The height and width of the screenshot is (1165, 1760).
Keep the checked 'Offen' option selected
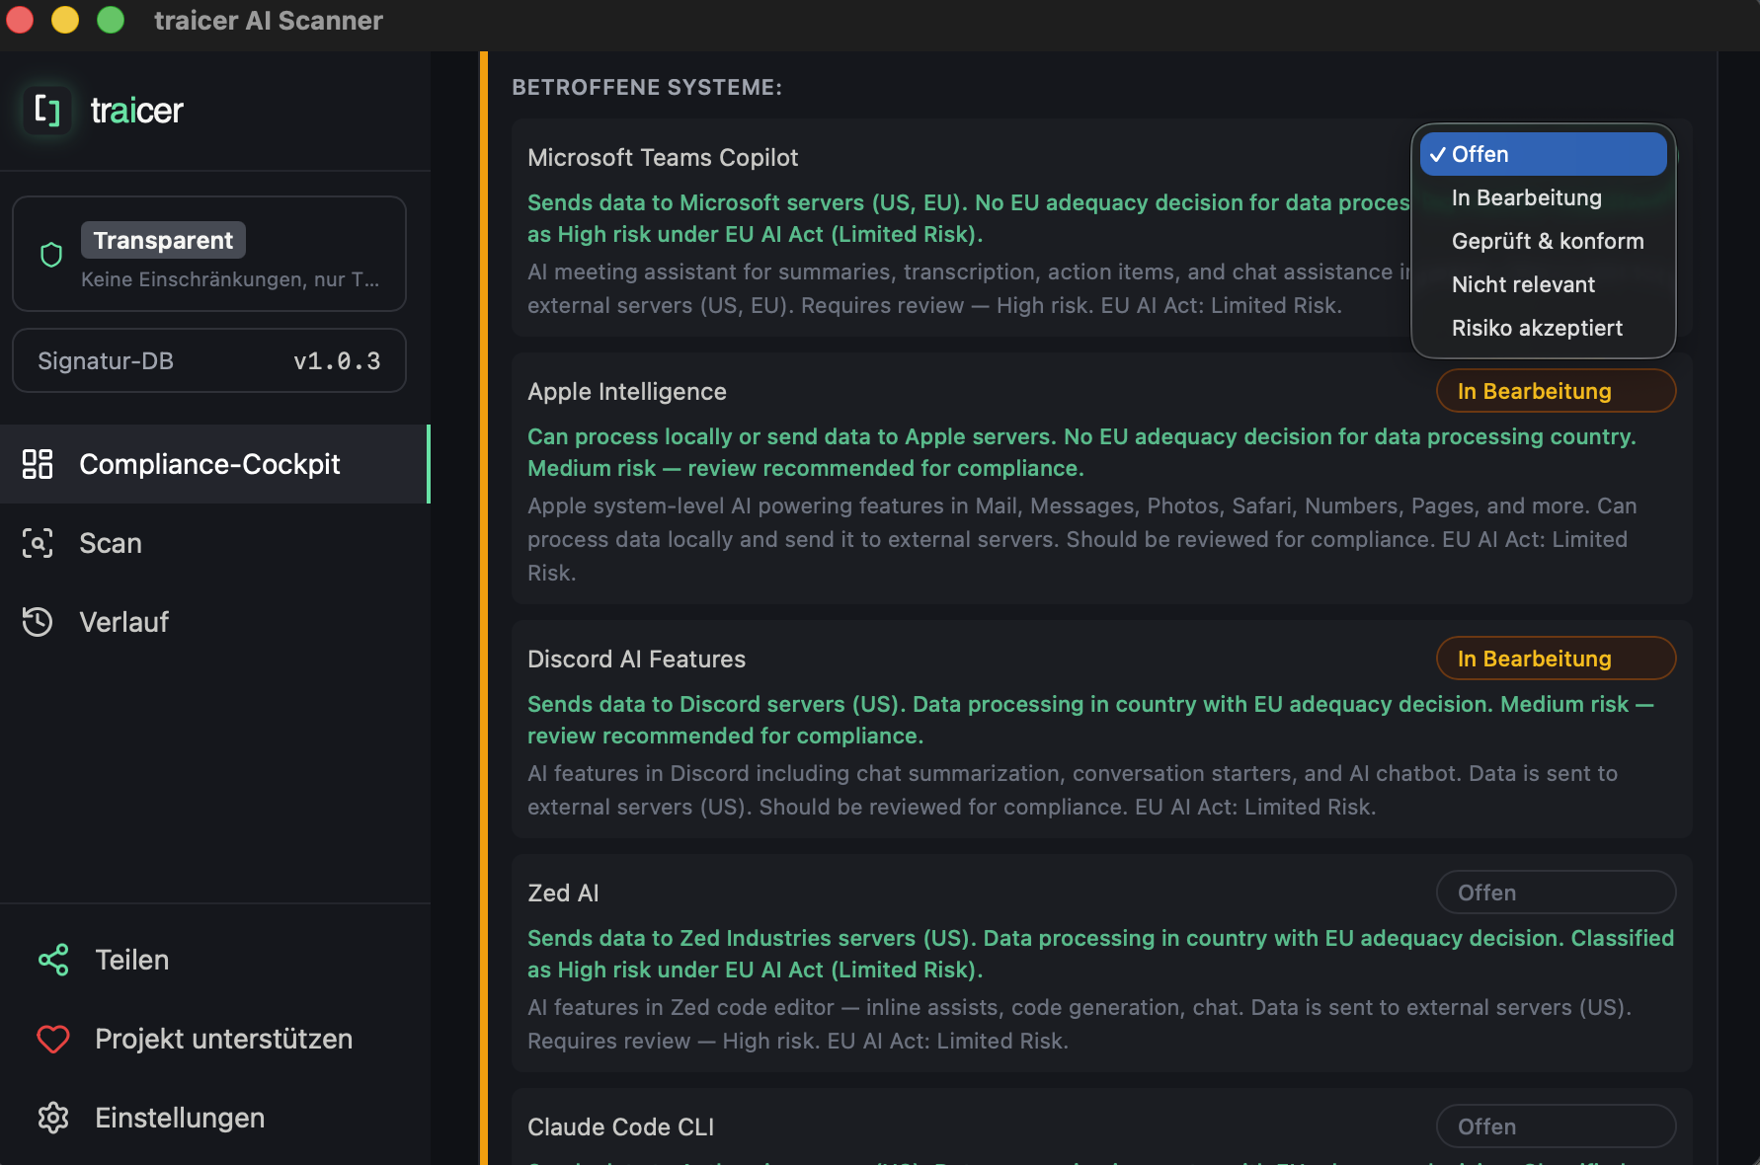point(1543,154)
